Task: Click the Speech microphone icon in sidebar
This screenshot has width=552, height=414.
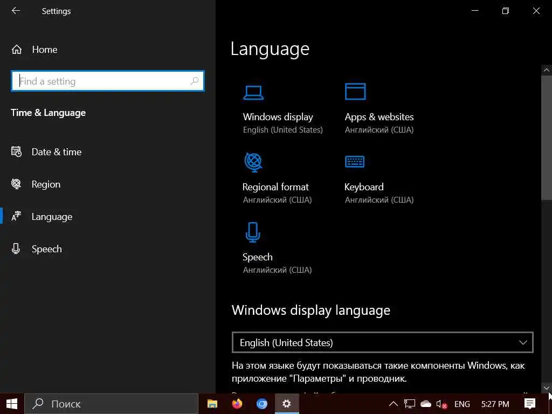Action: 16,249
